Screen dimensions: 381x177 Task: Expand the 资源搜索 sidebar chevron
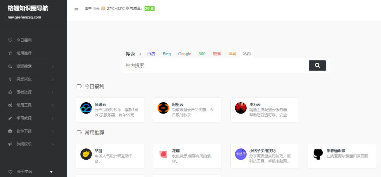[53, 66]
